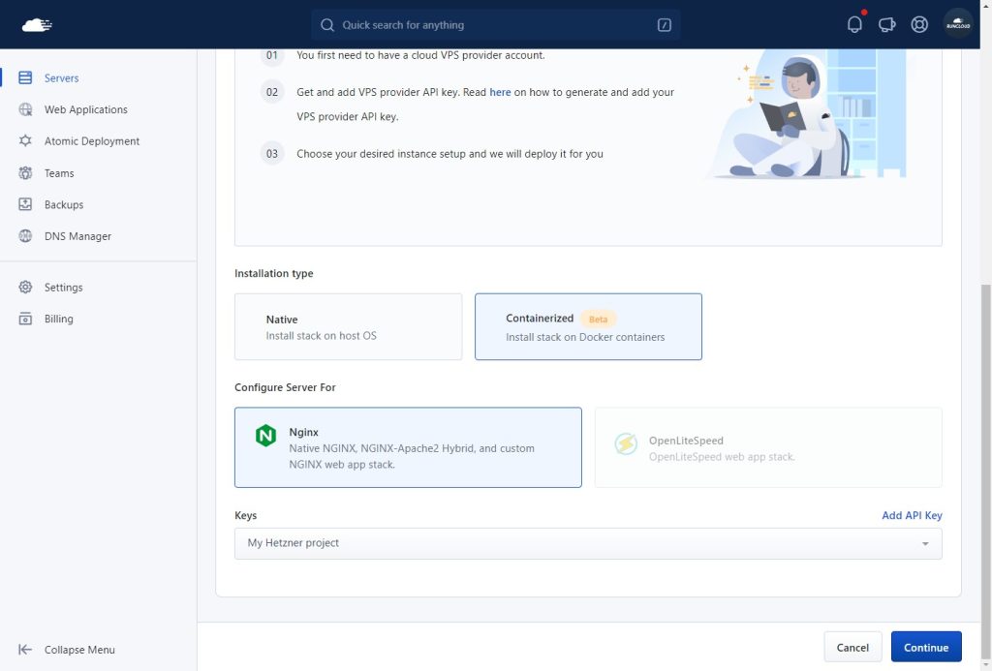Click the Keys dropdown caret

tap(925, 544)
